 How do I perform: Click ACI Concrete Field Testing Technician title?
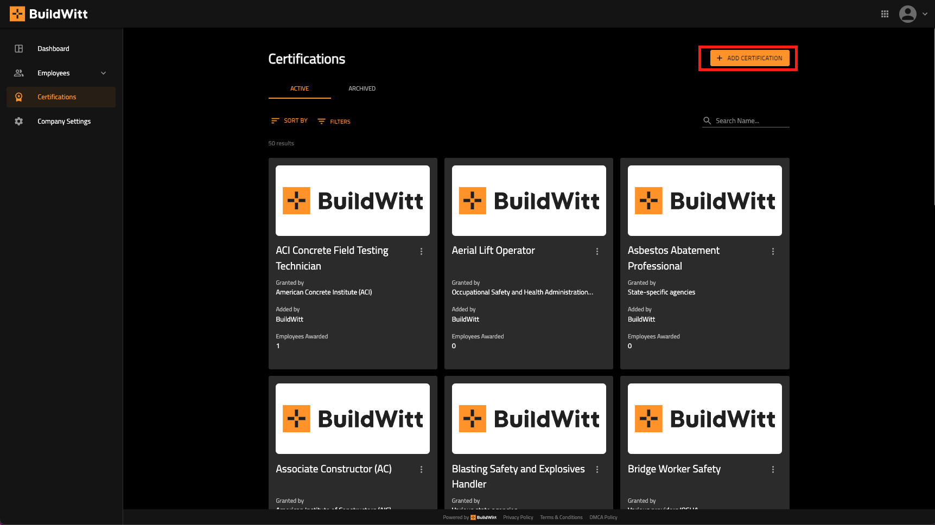point(332,258)
